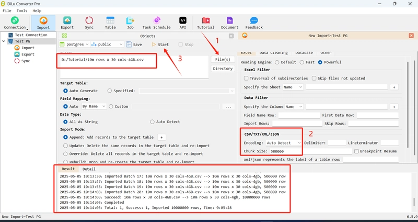Click the options panel vertical scrollbar
The image size is (418, 222).
[x=407, y=104]
